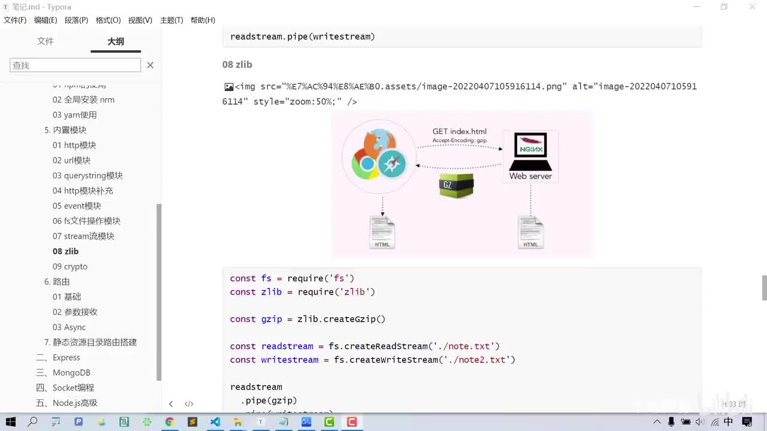Jump to outline heading 二、Express
Viewport: 767px width, 431px height.
click(x=58, y=357)
